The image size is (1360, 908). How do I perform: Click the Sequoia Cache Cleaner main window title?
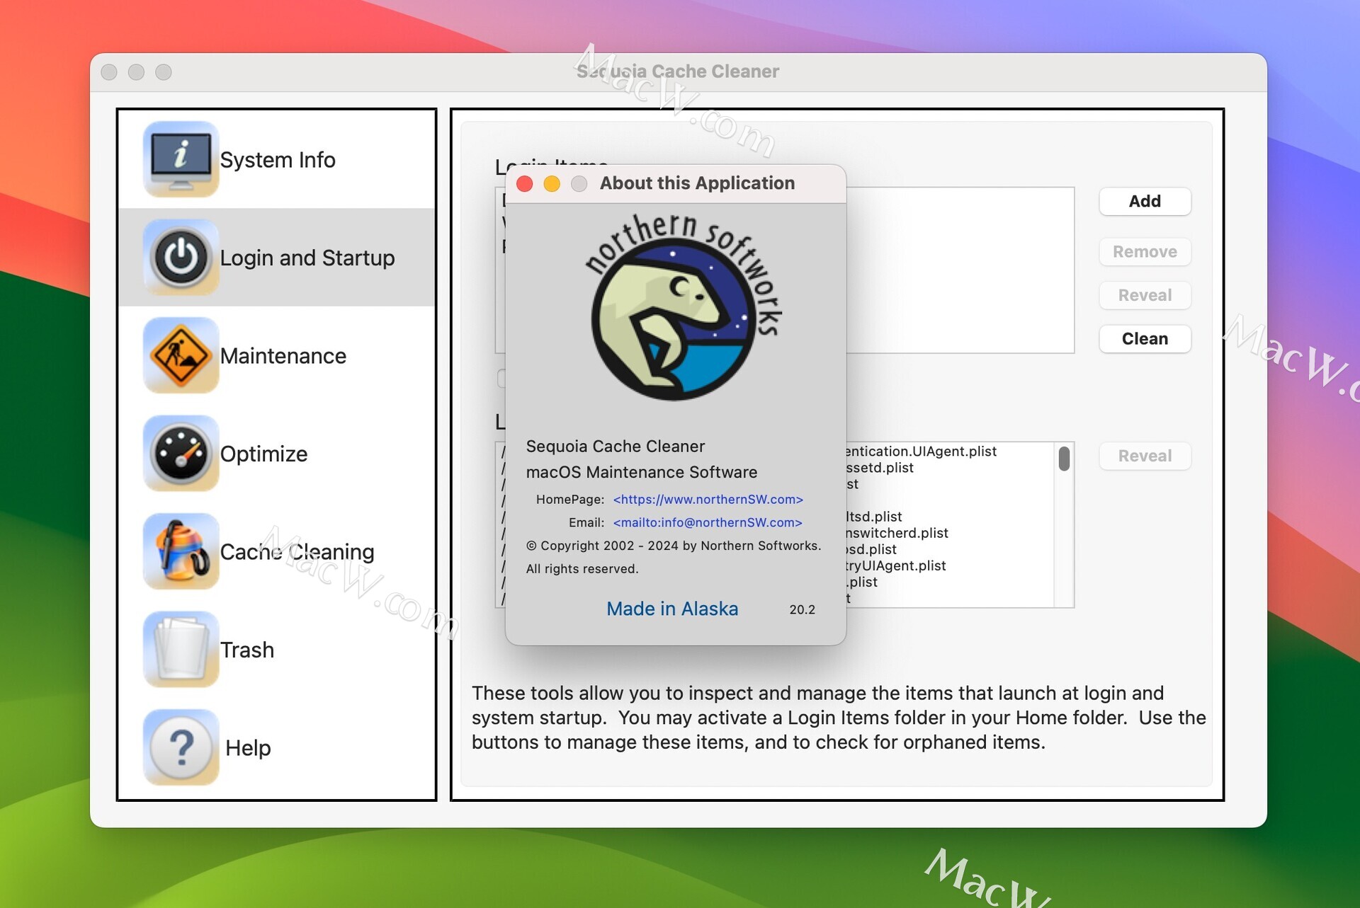pos(678,71)
